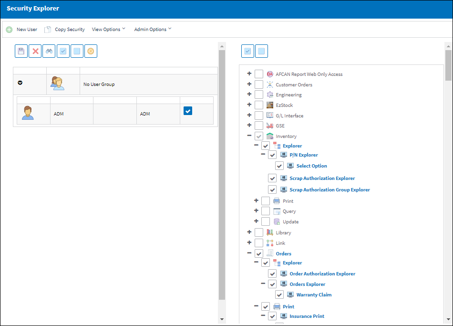Click the red X delete icon
The height and width of the screenshot is (326, 453).
35,51
